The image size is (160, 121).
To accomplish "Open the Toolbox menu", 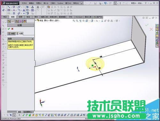I will point(60,3).
